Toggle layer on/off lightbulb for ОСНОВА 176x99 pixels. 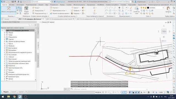(141, 8)
